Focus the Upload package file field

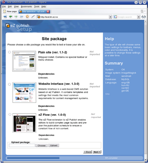(22, 145)
